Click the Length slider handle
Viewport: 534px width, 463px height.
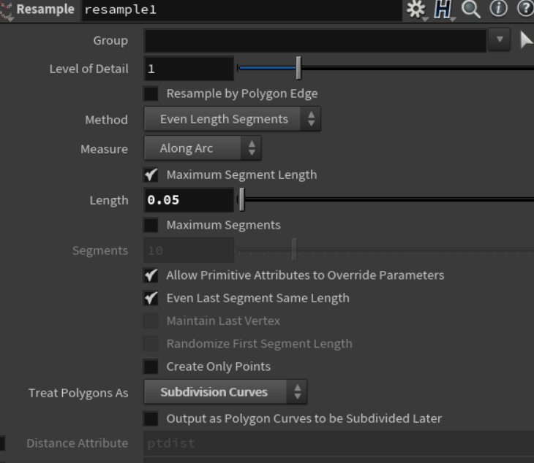point(242,200)
